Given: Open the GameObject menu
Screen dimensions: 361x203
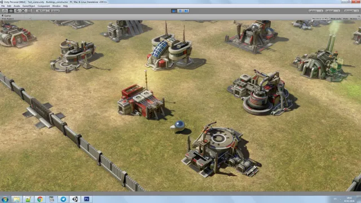Looking at the screenshot, I should coord(29,6).
